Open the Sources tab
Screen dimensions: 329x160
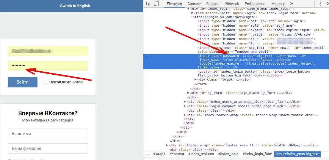click(213, 4)
